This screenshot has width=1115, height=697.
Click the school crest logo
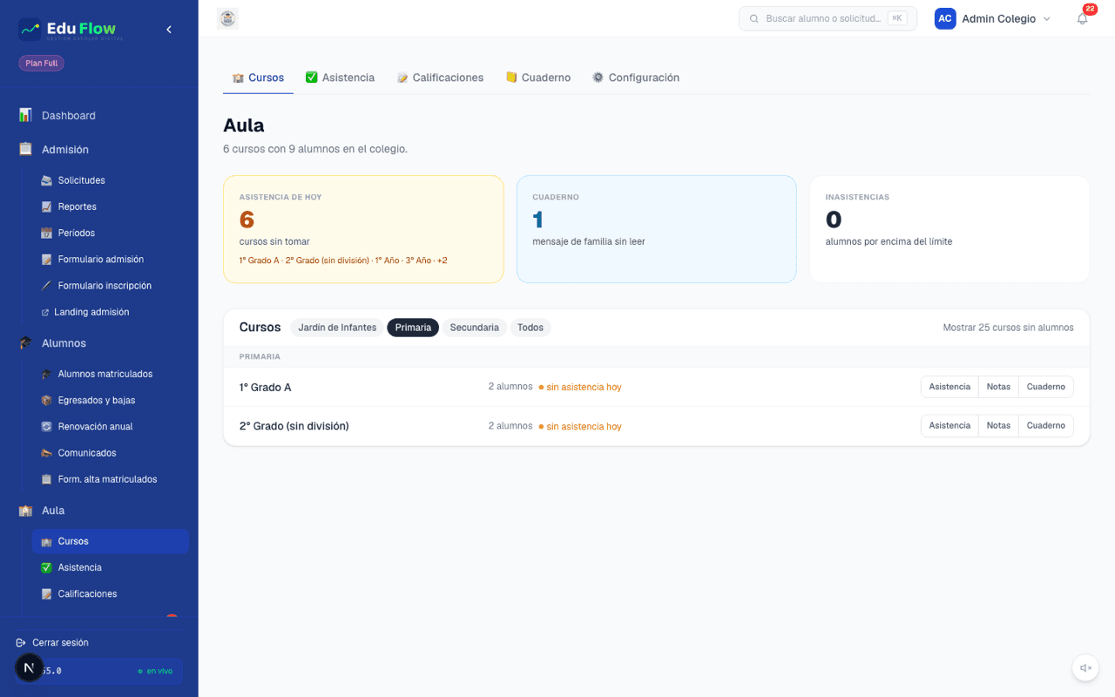pyautogui.click(x=227, y=18)
